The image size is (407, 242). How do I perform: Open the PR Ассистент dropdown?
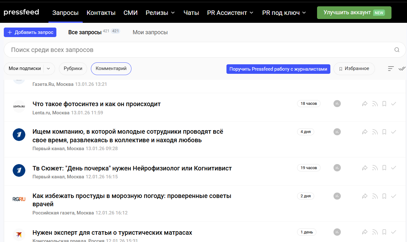230,13
